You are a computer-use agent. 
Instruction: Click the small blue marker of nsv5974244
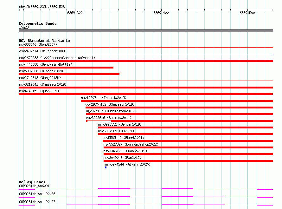(106, 167)
